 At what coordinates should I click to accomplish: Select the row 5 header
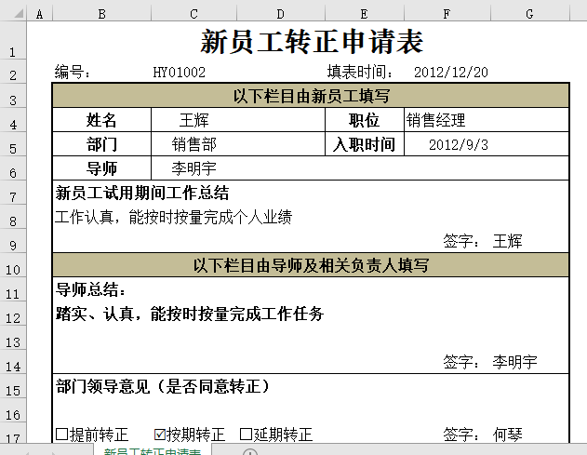click(x=13, y=148)
